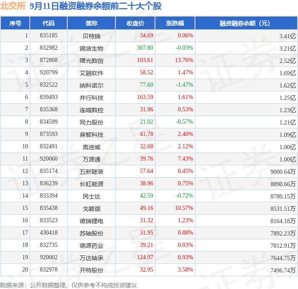Select stock name 鼎智科技
This screenshot has height=289, width=298.
[92, 135]
